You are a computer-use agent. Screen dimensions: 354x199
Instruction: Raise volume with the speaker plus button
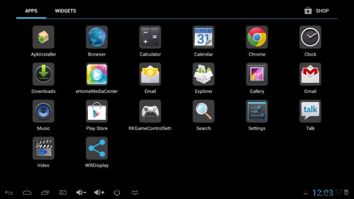point(99,192)
